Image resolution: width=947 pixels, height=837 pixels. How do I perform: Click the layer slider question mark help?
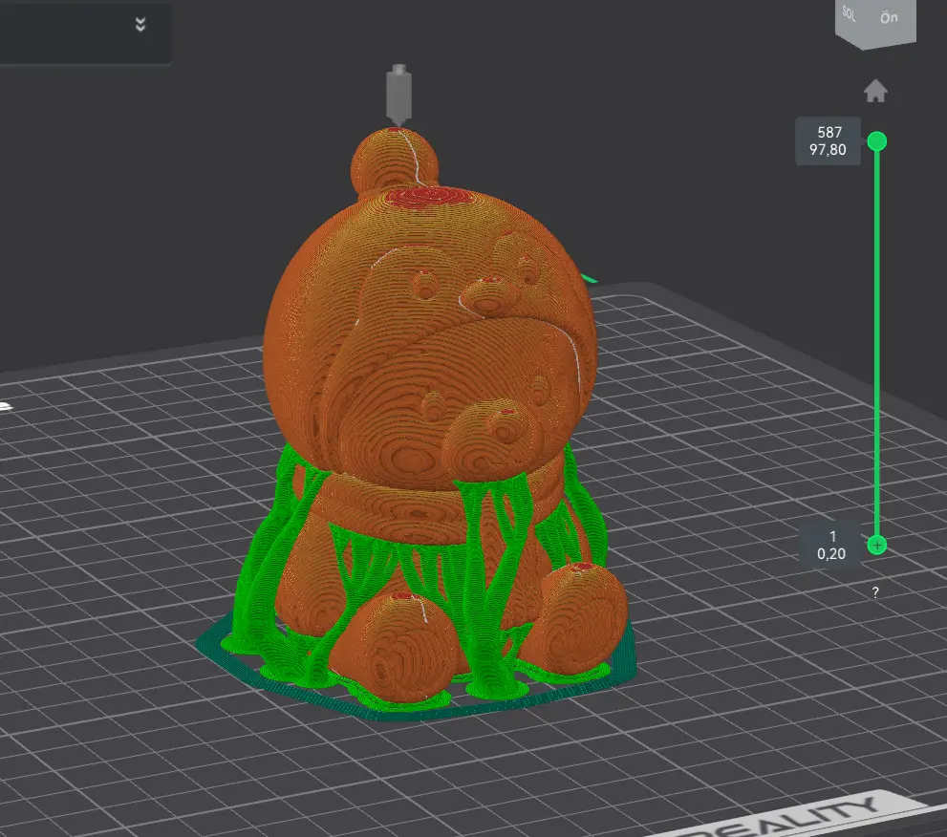point(875,592)
